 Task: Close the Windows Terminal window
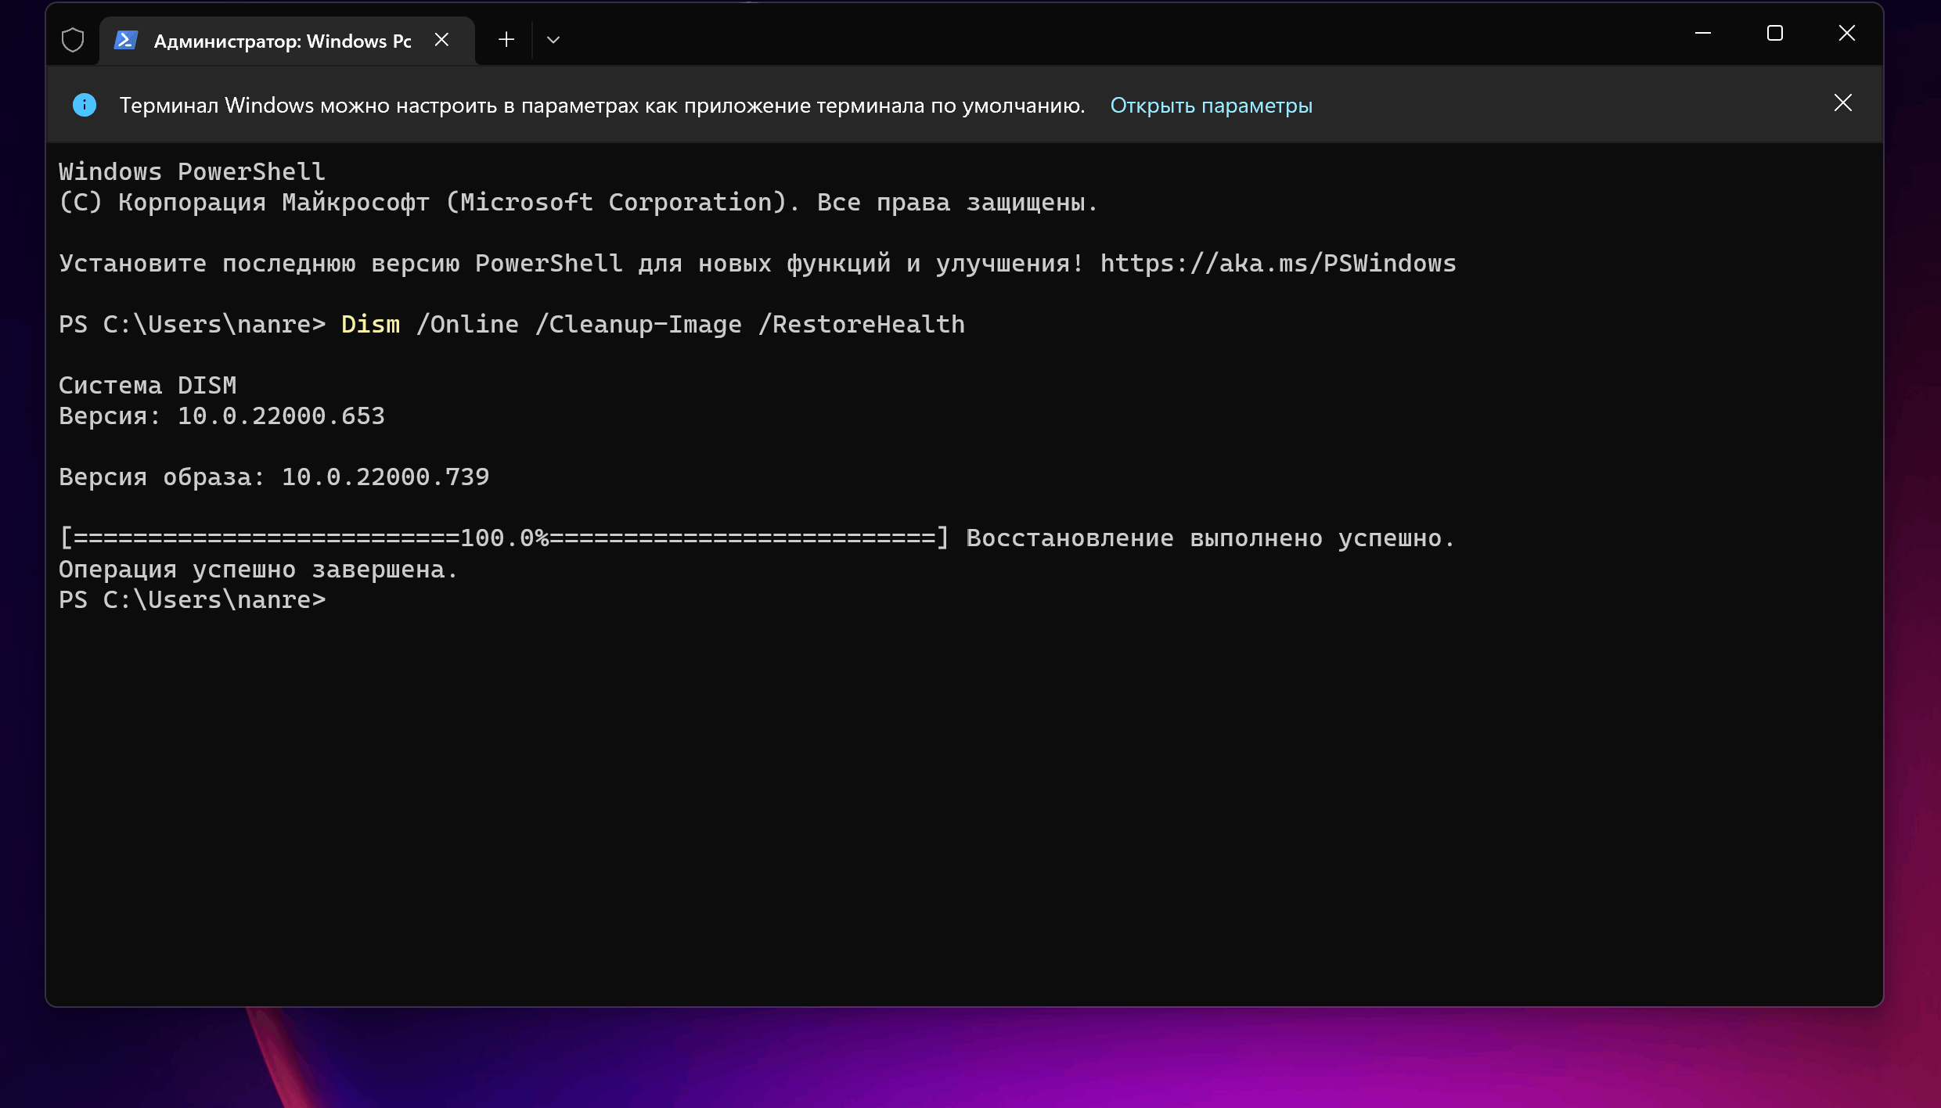pos(1847,34)
